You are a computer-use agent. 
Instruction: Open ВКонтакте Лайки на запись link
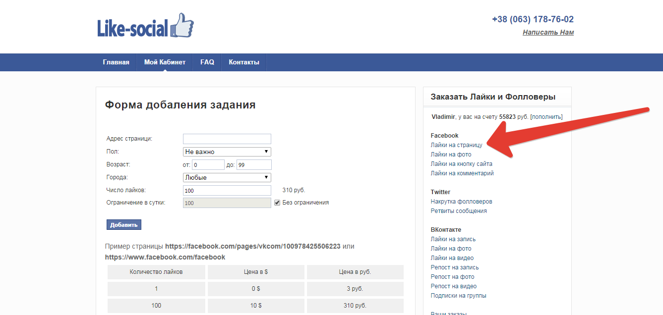click(453, 239)
